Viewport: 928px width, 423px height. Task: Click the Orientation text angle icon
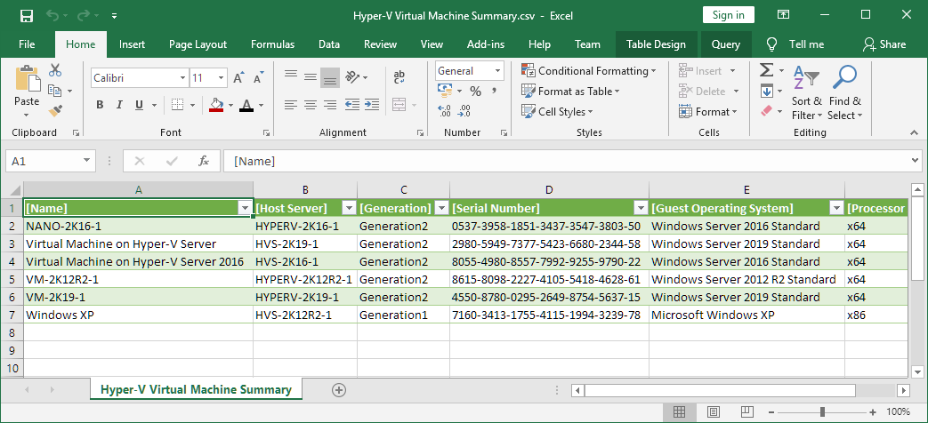pos(353,76)
